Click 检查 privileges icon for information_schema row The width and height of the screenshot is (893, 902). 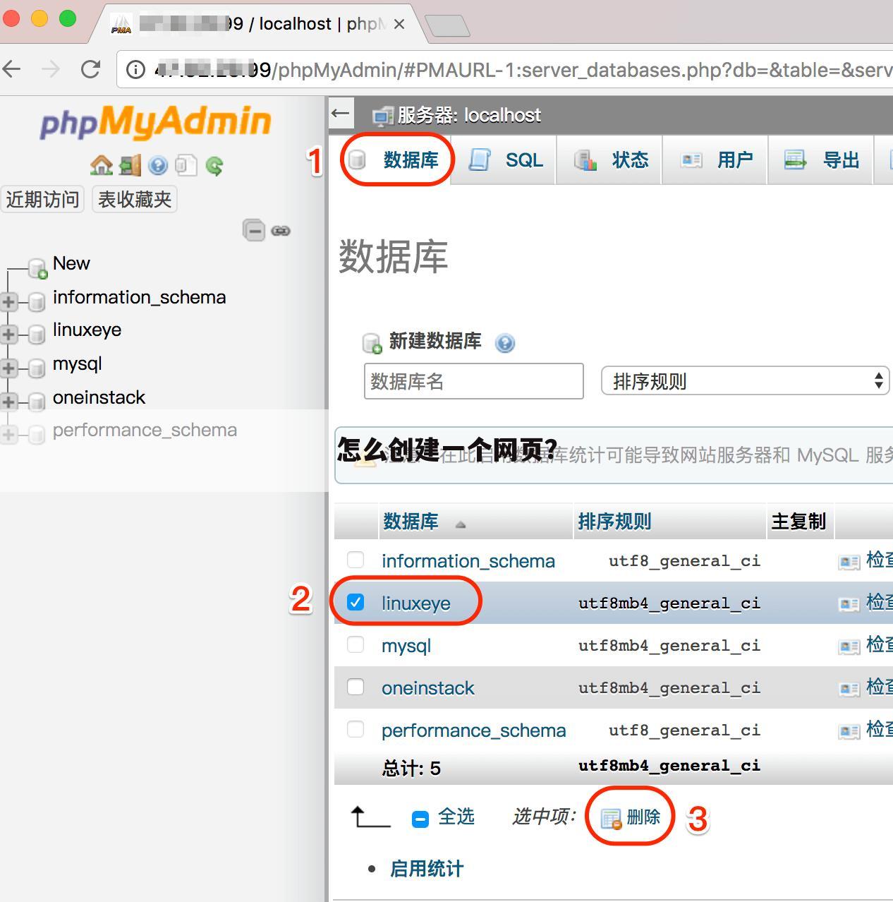[849, 562]
